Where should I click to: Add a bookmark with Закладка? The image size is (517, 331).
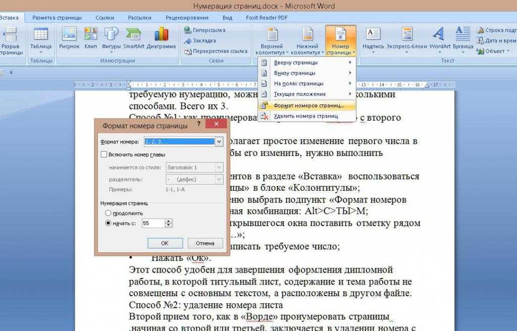tap(200, 40)
